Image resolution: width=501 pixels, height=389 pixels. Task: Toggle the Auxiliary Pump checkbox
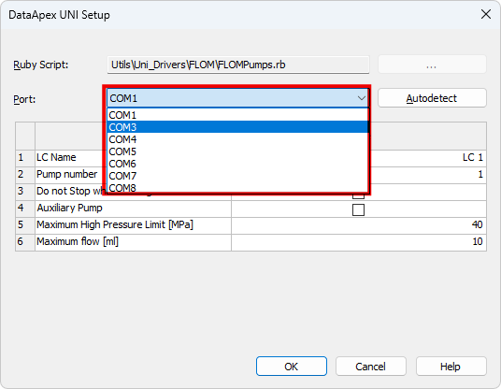coord(358,210)
